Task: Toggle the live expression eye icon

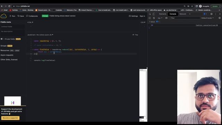Action: pyautogui.click(x=166, y=18)
